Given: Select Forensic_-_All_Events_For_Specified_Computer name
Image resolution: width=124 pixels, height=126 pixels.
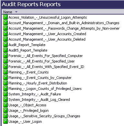Looking at the screenshot, I should [x=46, y=56].
